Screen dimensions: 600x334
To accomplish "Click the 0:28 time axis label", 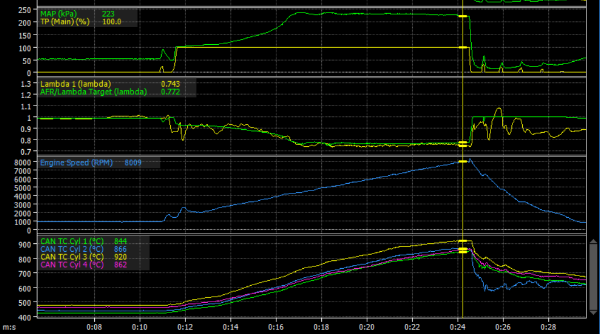I will point(549,327).
